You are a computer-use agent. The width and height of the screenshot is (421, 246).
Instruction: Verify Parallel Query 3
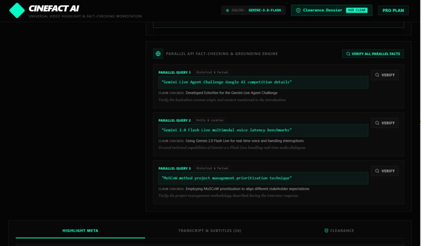point(385,171)
